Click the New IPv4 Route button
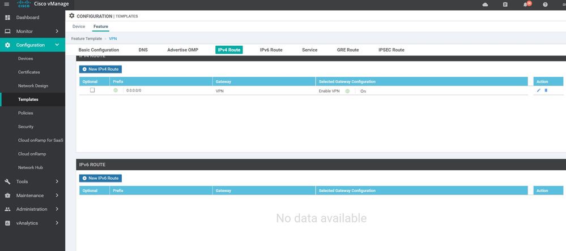566x251 pixels. tap(100, 69)
